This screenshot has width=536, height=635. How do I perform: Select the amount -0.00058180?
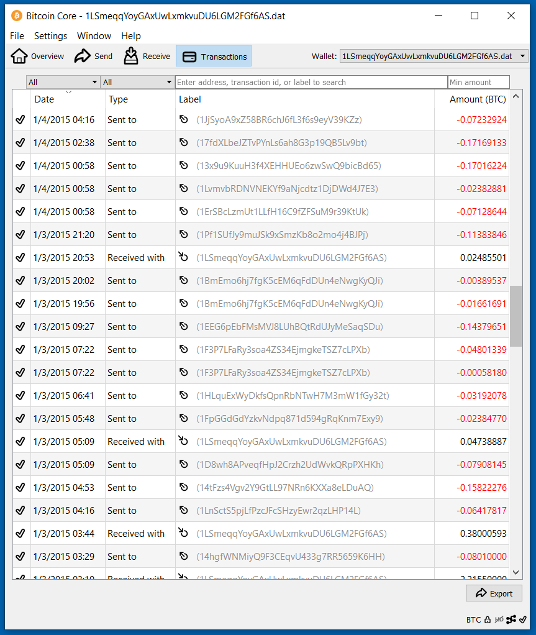481,373
